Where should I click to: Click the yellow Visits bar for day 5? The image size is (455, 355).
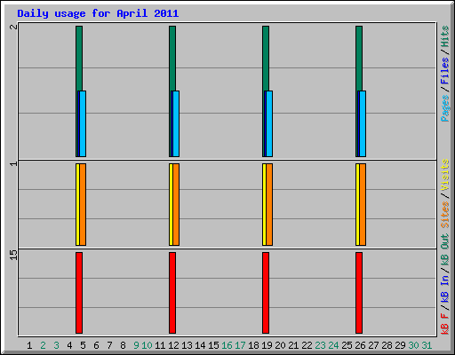coord(77,204)
